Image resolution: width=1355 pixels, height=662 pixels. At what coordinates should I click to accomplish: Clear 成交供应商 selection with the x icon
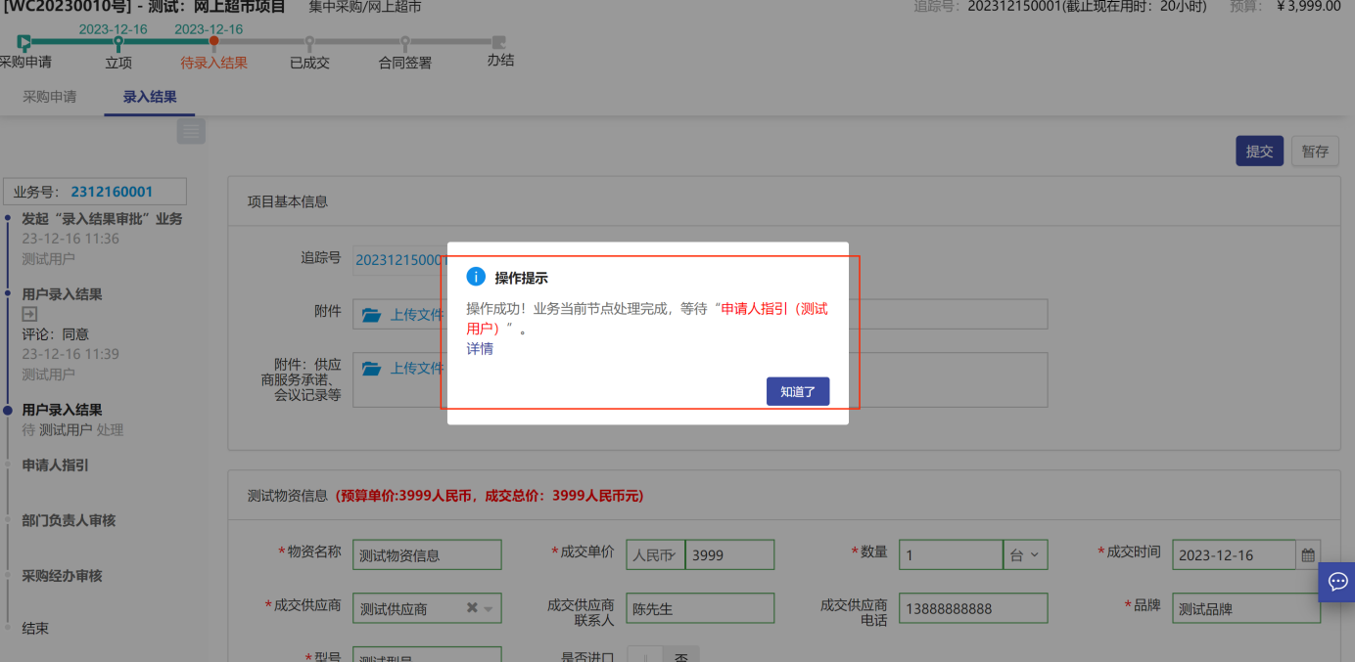coord(472,608)
